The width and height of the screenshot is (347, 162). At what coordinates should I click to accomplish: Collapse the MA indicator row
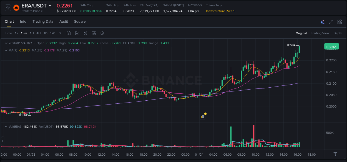point(6,50)
